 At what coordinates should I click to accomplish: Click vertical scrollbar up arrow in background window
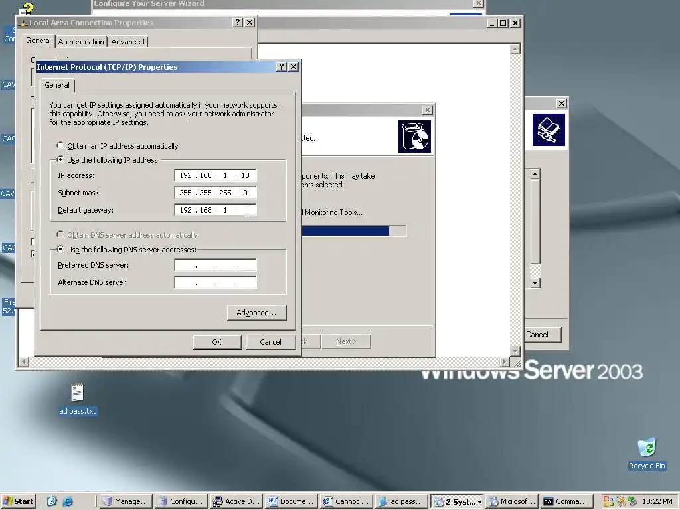coord(515,49)
